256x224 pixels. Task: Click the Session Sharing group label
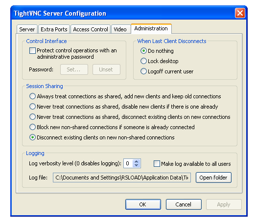click(x=45, y=86)
